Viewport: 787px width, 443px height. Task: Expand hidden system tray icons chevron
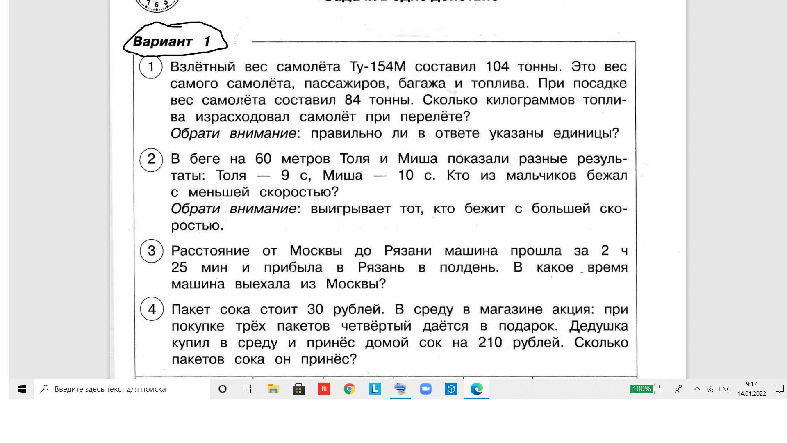697,389
